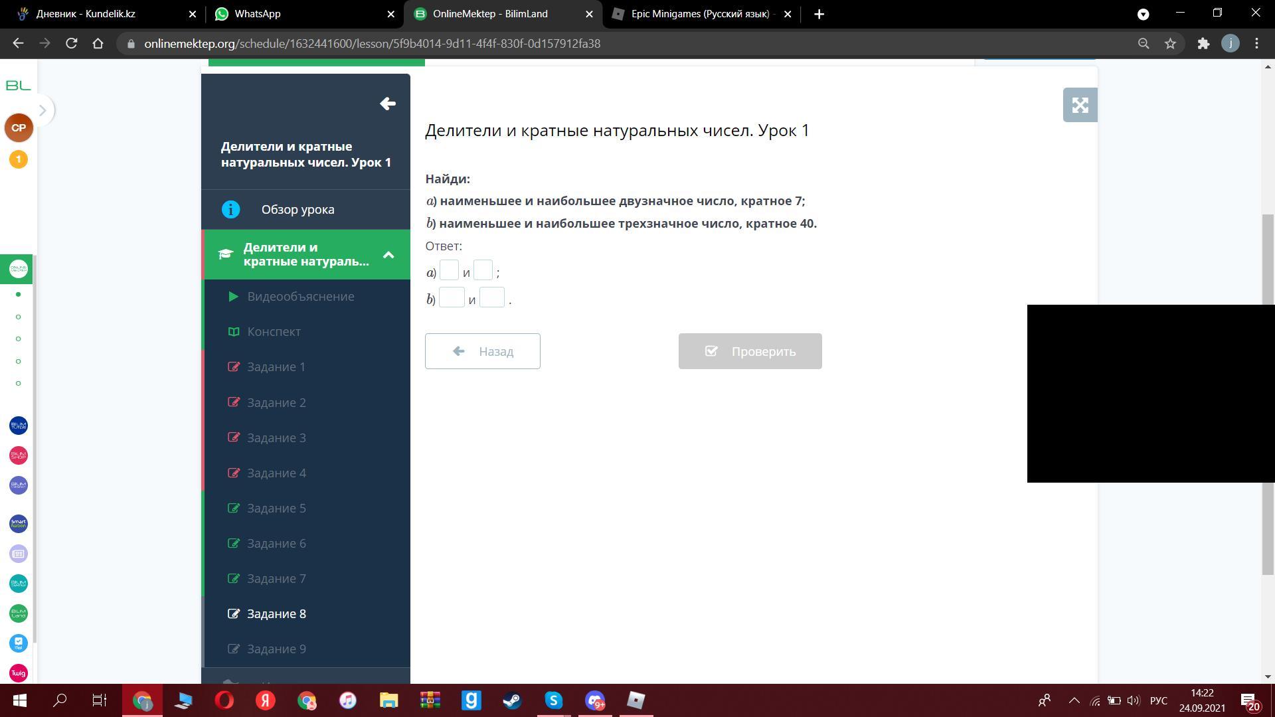This screenshot has height=717, width=1275.
Task: Click the fullscreen expand arrows icon
Action: (x=1080, y=105)
